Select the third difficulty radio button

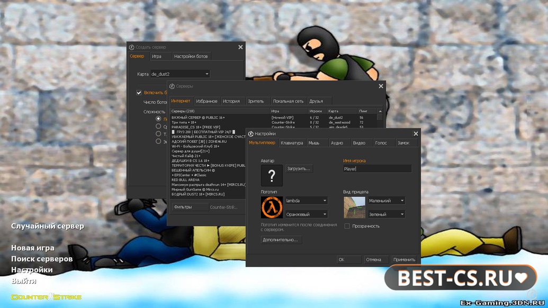[x=158, y=134]
